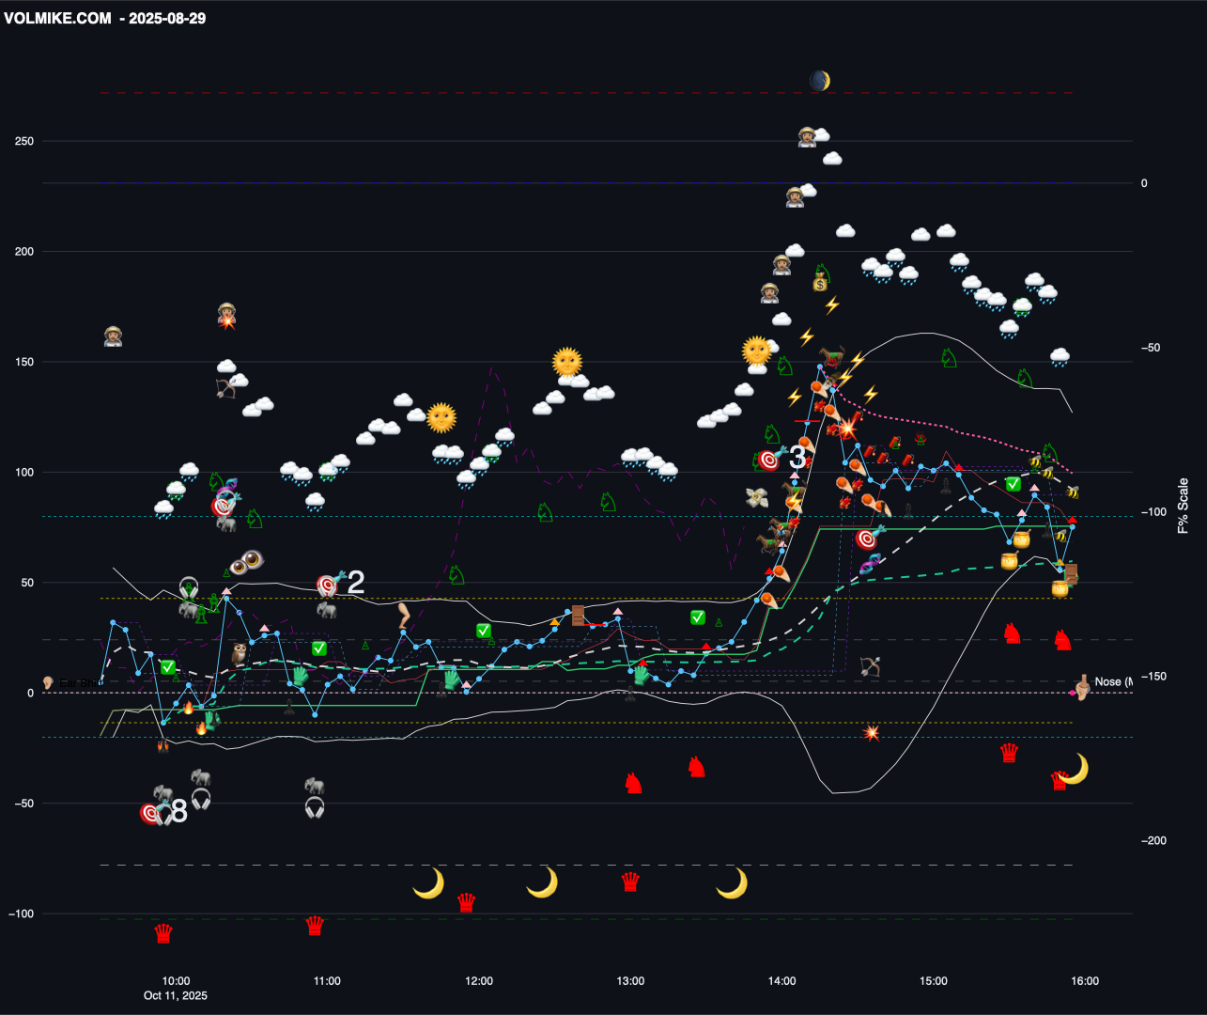This screenshot has height=1015, width=1207.
Task: Click the green check mark near 13:25
Action: (x=698, y=617)
